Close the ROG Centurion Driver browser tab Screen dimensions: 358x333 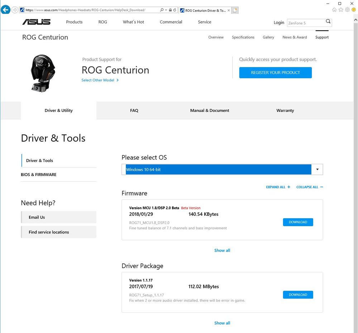point(229,10)
